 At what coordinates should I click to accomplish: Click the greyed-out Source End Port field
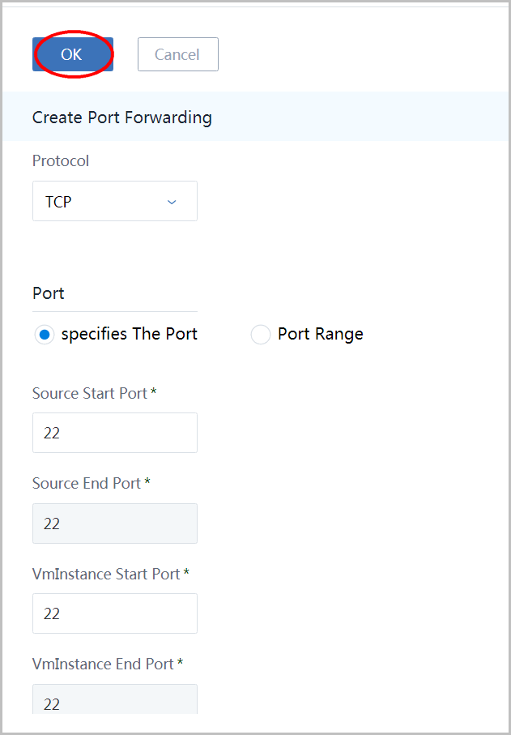(115, 523)
